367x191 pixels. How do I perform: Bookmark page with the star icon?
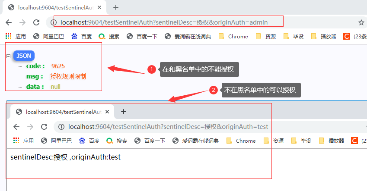click(x=361, y=22)
